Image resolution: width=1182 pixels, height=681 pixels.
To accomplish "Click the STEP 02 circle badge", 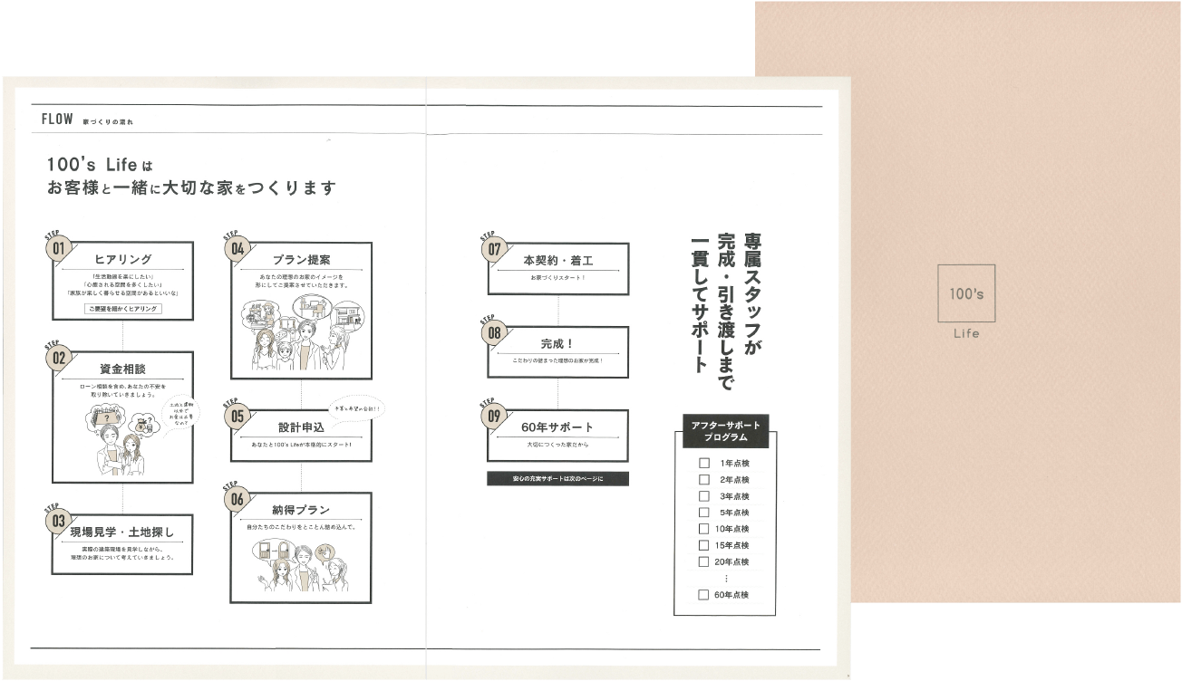I will click(x=60, y=358).
